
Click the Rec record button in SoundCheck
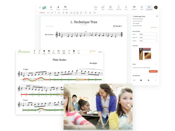(x=44, y=52)
